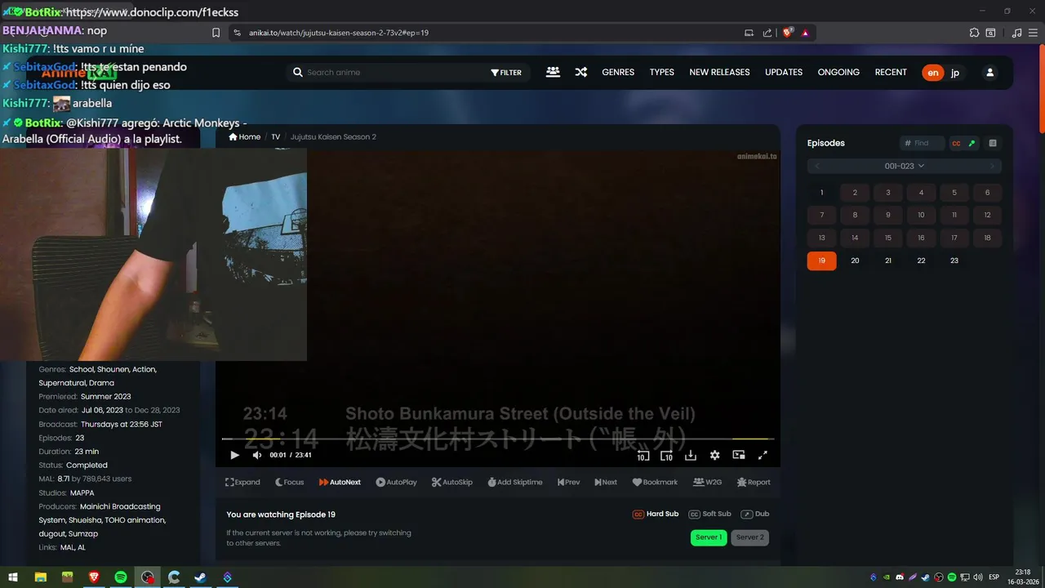Click the TV breadcrumb link

tap(276, 136)
